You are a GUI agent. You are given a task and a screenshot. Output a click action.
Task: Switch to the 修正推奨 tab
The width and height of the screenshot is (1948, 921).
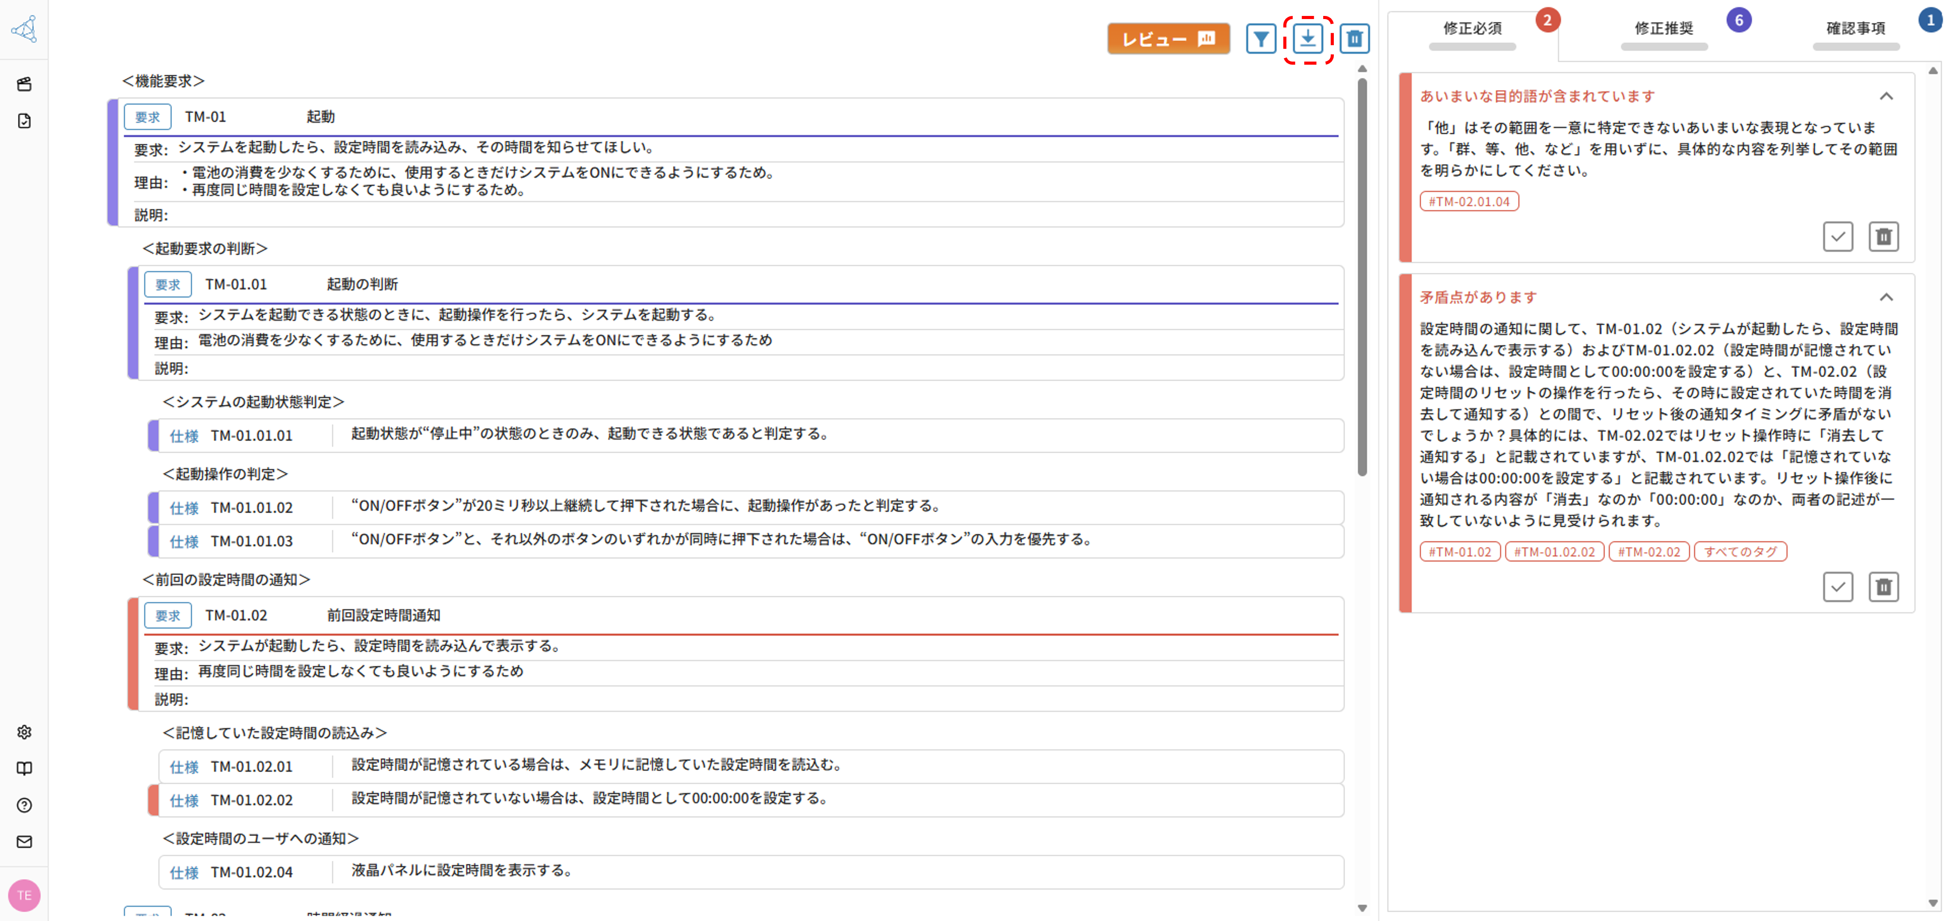[x=1663, y=29]
